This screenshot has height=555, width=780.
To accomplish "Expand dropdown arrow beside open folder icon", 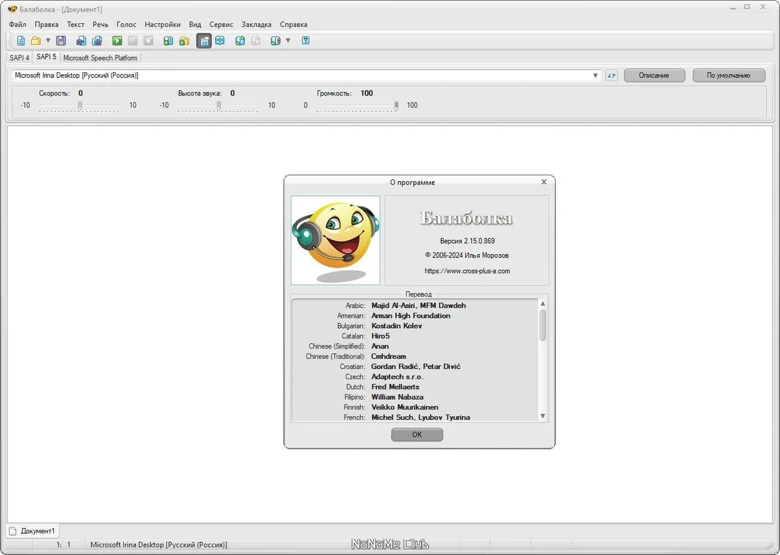I will 47,41.
